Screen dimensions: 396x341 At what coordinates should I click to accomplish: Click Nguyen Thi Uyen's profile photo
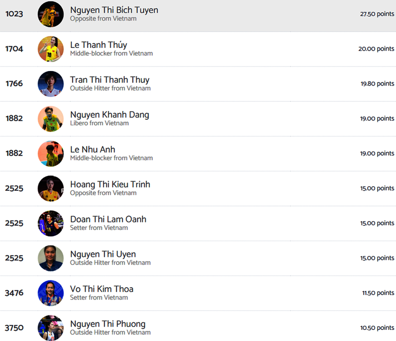click(x=51, y=258)
